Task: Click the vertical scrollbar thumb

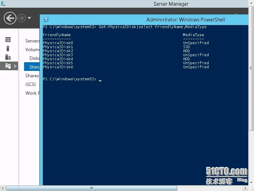Action: (251, 68)
